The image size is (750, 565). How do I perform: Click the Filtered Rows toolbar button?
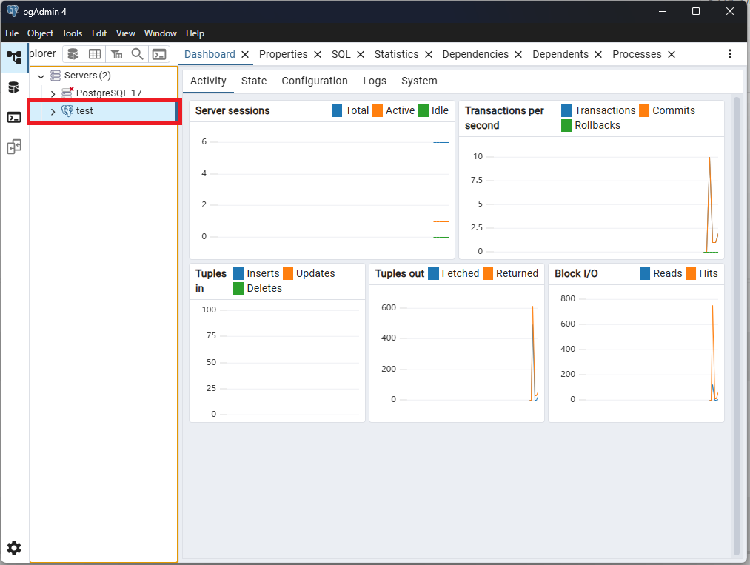(116, 54)
